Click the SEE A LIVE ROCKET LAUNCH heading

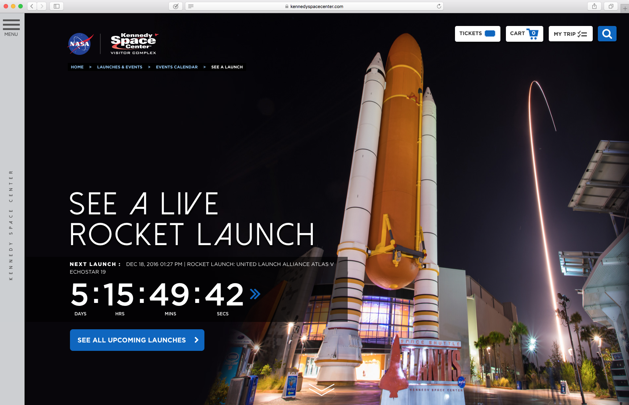(192, 219)
